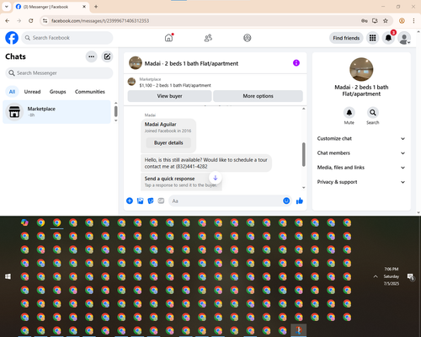
Task: Click the Marketplace listing price line $1,100
Action: [175, 85]
